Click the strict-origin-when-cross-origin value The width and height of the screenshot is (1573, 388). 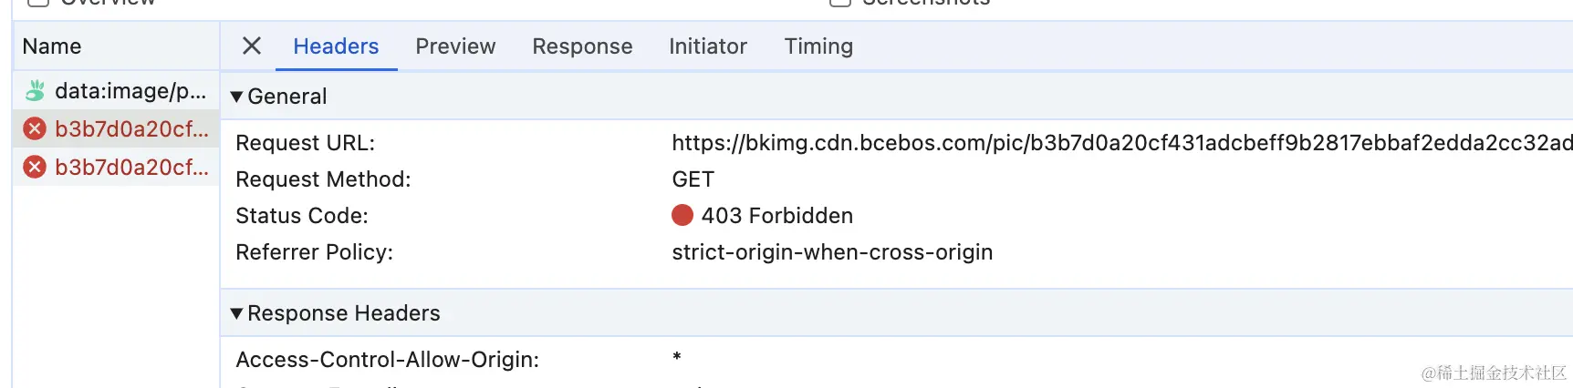(x=832, y=252)
